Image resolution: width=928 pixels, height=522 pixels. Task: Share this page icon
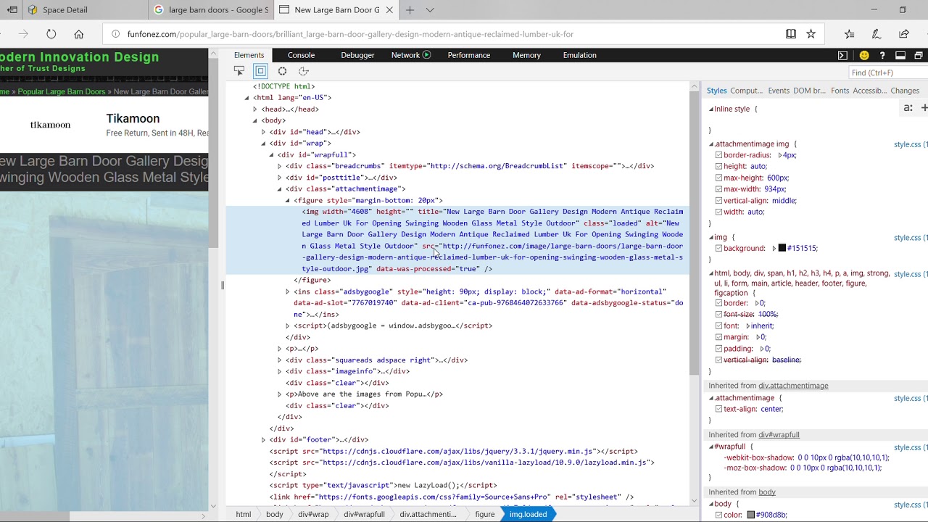coord(904,34)
